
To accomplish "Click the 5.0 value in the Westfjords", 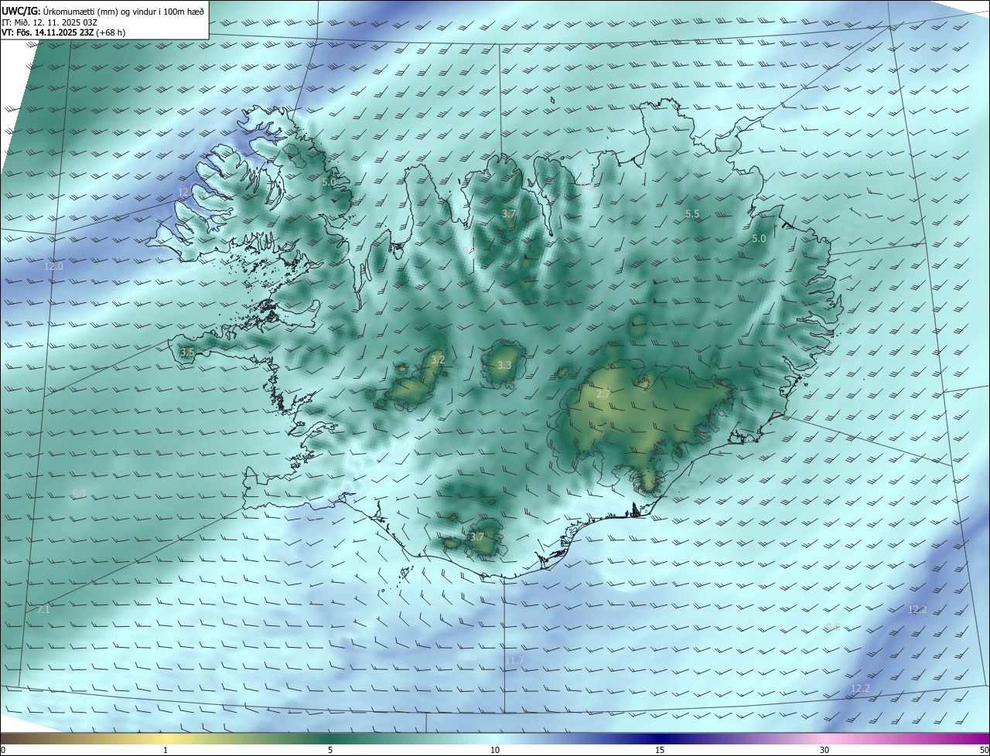I will [x=329, y=182].
